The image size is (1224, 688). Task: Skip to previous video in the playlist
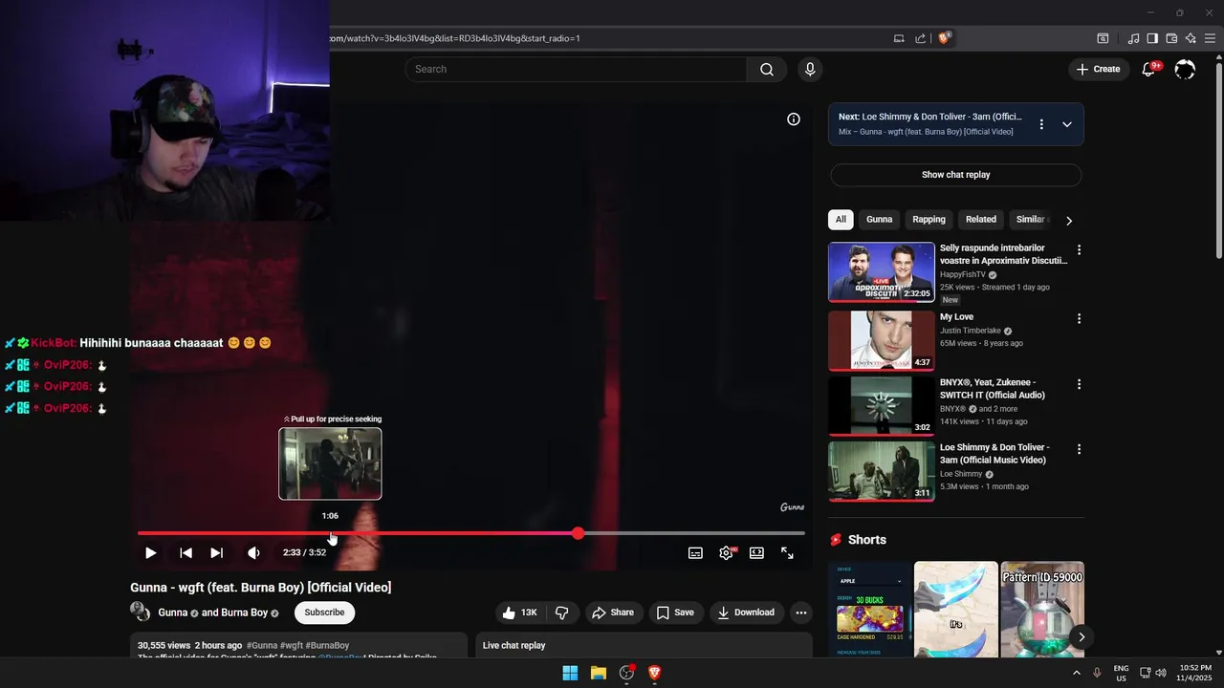click(x=186, y=552)
